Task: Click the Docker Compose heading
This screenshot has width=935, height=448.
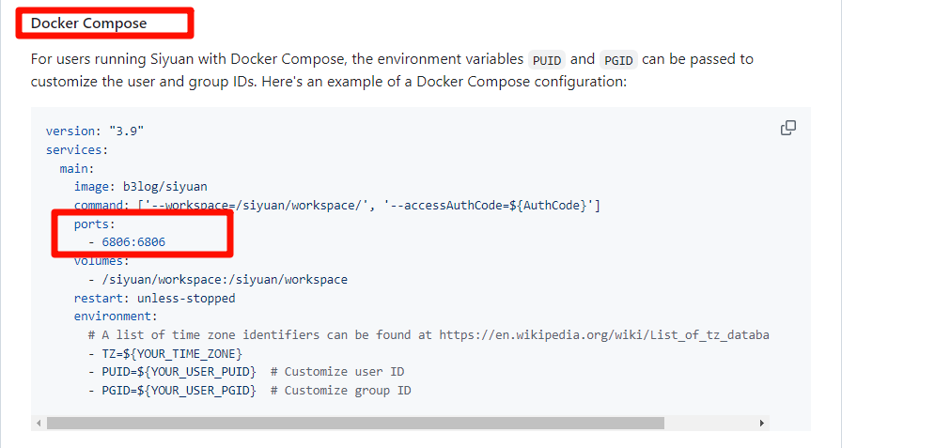Action: [89, 23]
